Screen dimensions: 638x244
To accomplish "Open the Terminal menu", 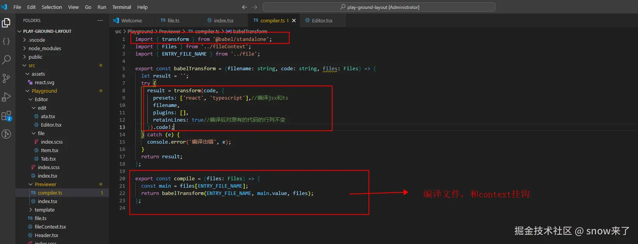I will tap(122, 7).
